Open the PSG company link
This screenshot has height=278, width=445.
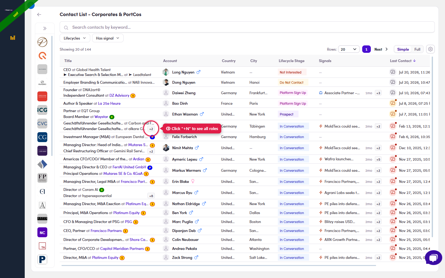[x=128, y=222]
